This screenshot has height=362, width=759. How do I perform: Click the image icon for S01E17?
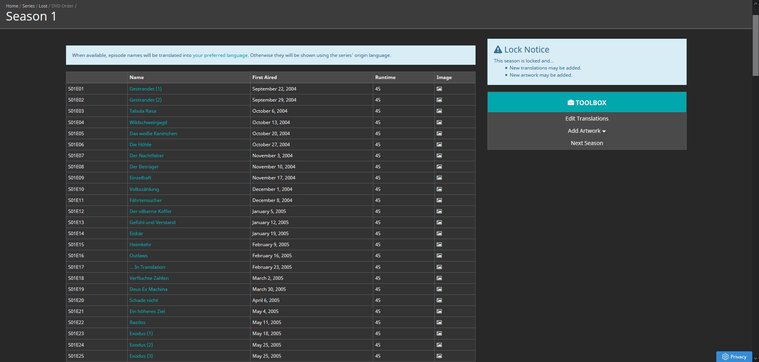pos(439,267)
